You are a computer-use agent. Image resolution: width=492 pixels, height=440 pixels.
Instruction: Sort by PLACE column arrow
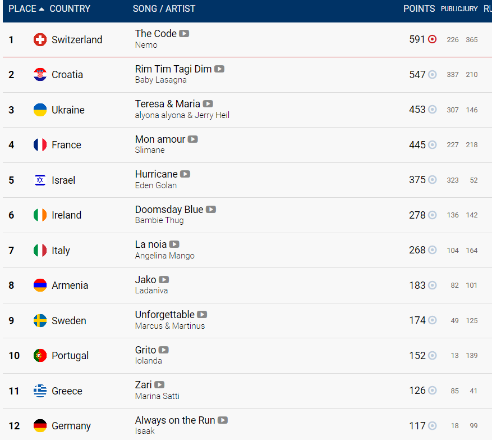tap(42, 9)
